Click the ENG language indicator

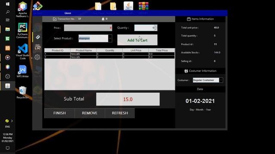point(7,127)
